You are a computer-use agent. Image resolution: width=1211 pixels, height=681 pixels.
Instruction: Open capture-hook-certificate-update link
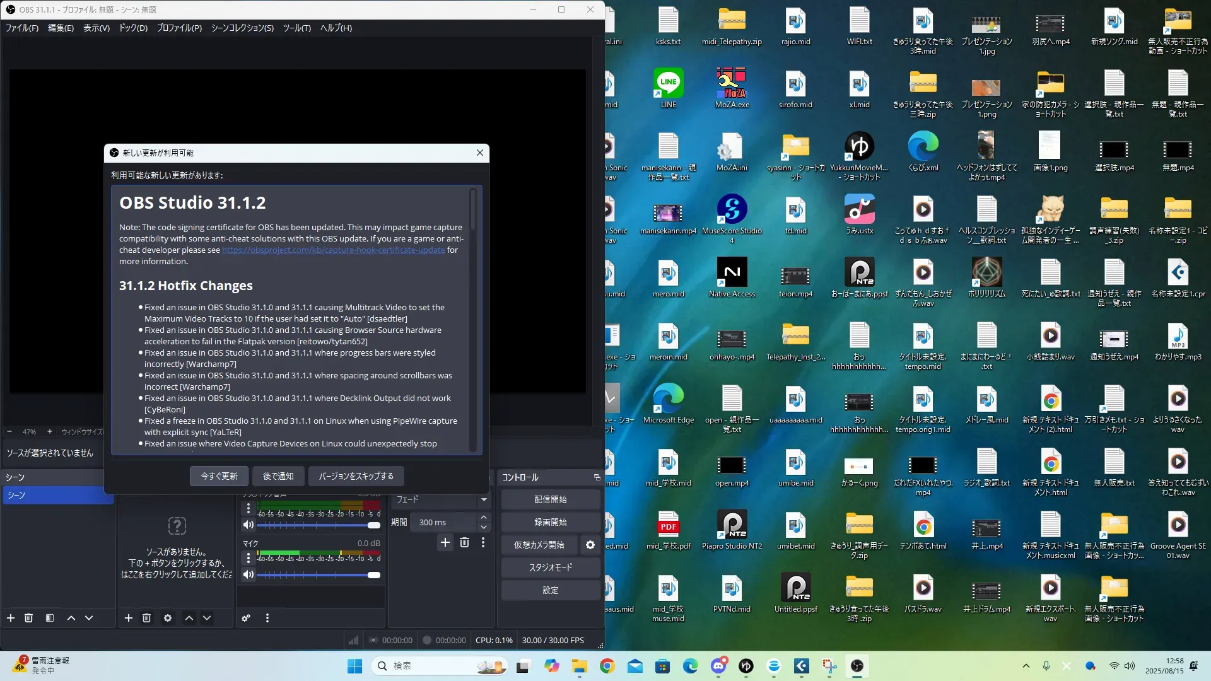pos(333,250)
